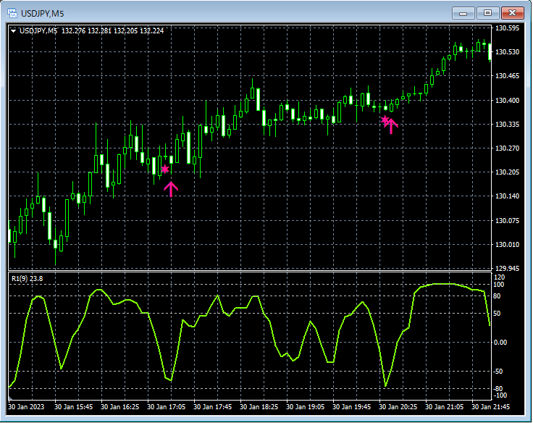Image resolution: width=533 pixels, height=423 pixels.
Task: Click the 30 Jan 20:25 time label
Action: pyautogui.click(x=398, y=406)
